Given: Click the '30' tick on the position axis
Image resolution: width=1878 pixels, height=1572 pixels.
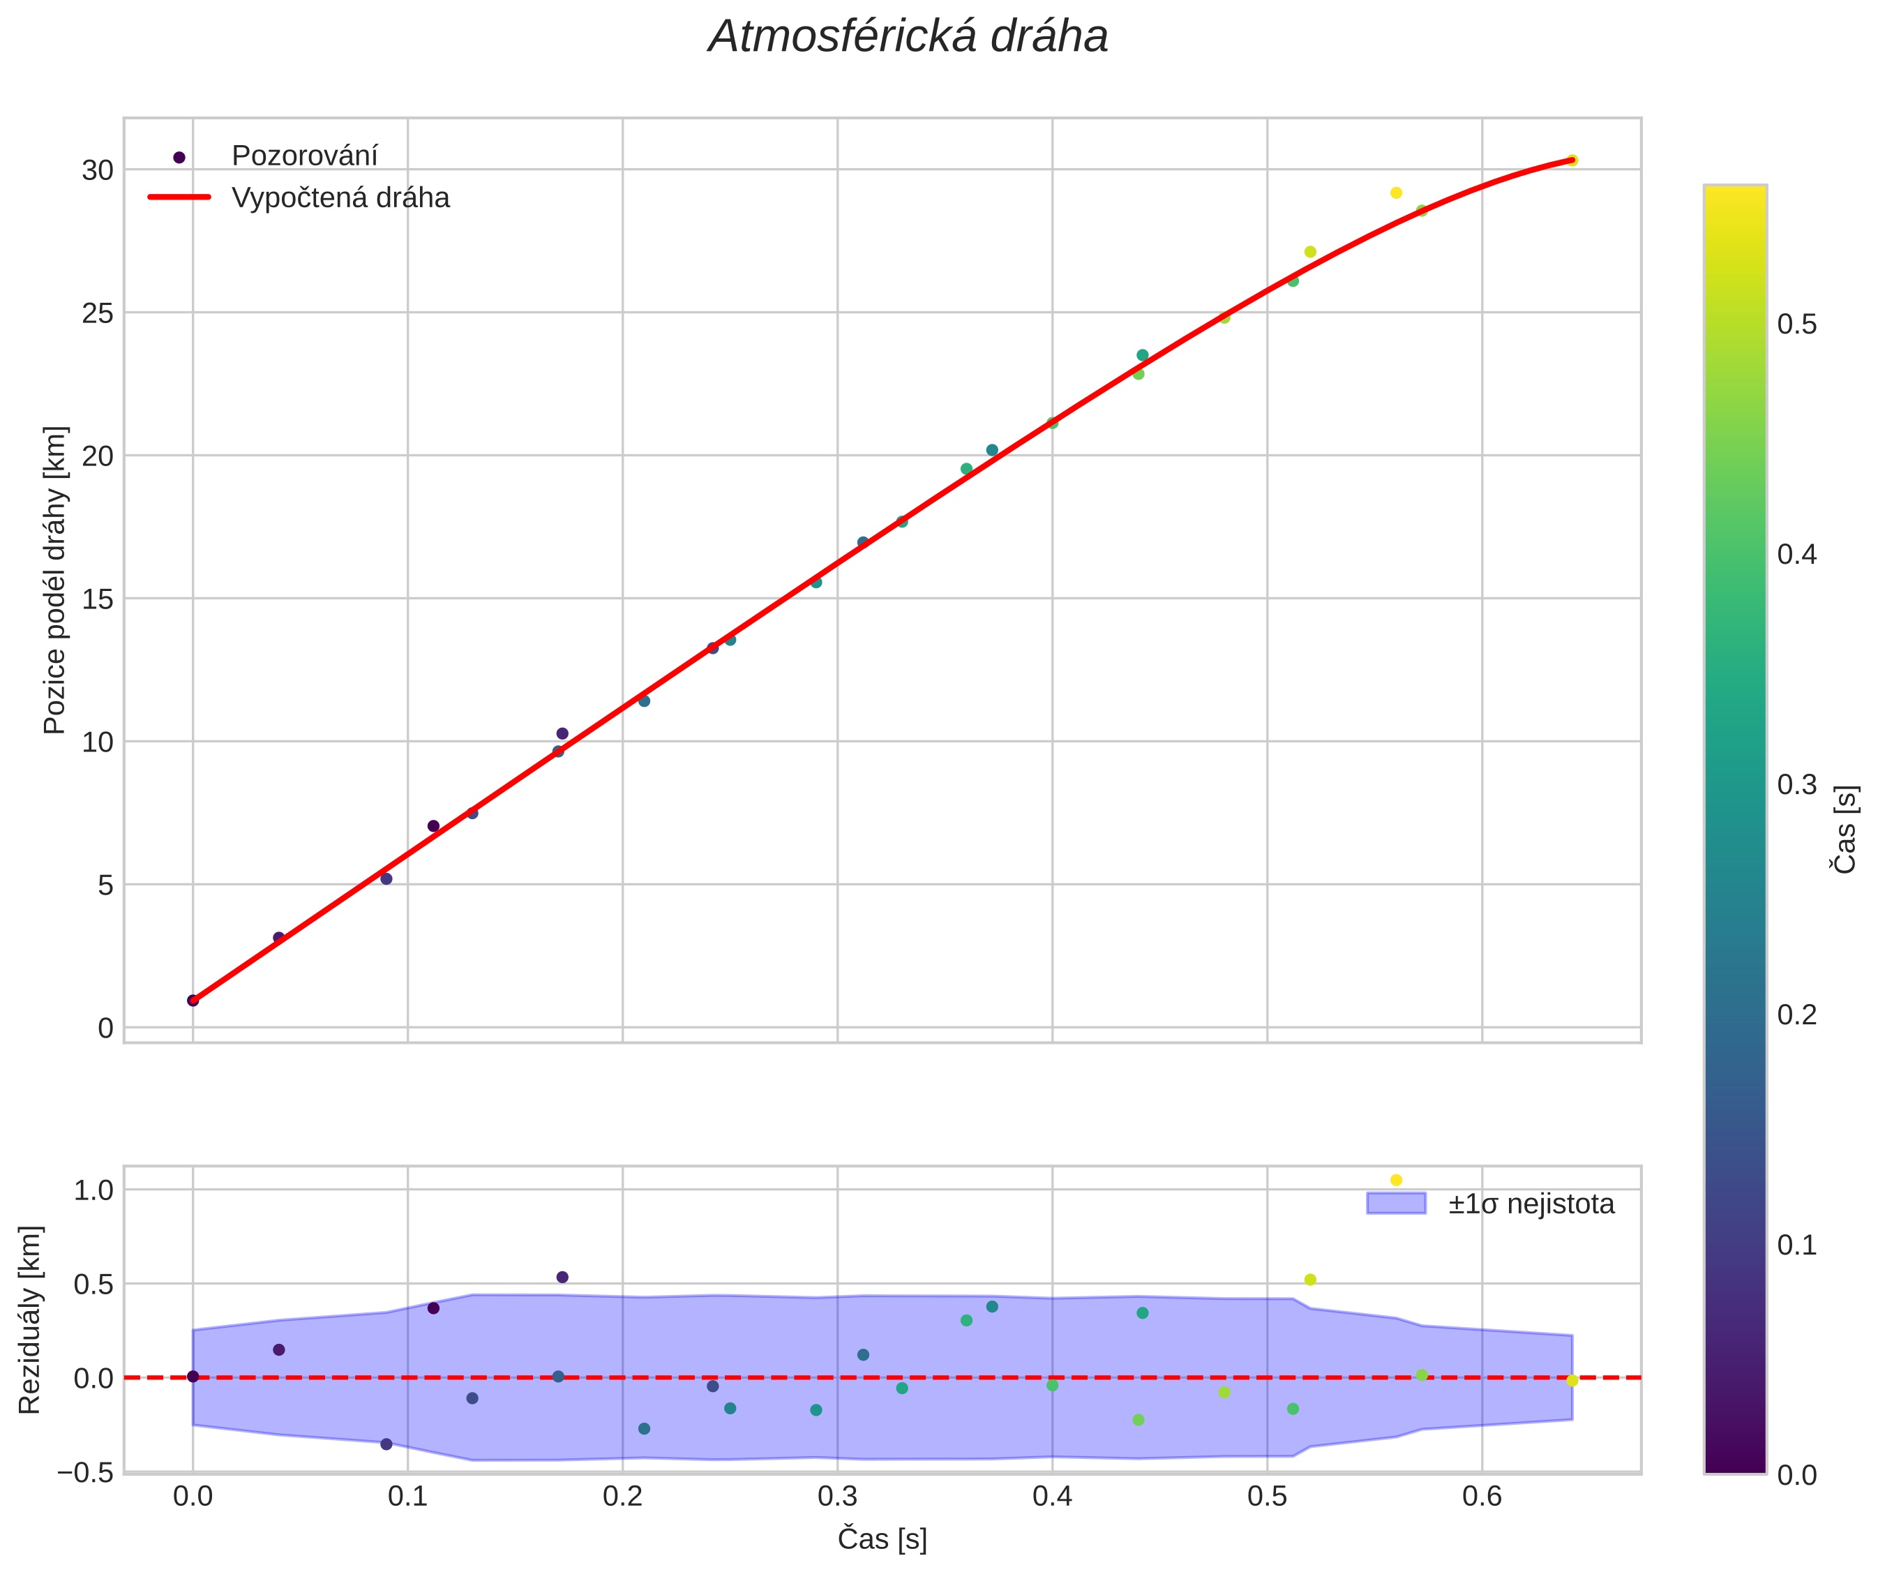Looking at the screenshot, I should [98, 171].
